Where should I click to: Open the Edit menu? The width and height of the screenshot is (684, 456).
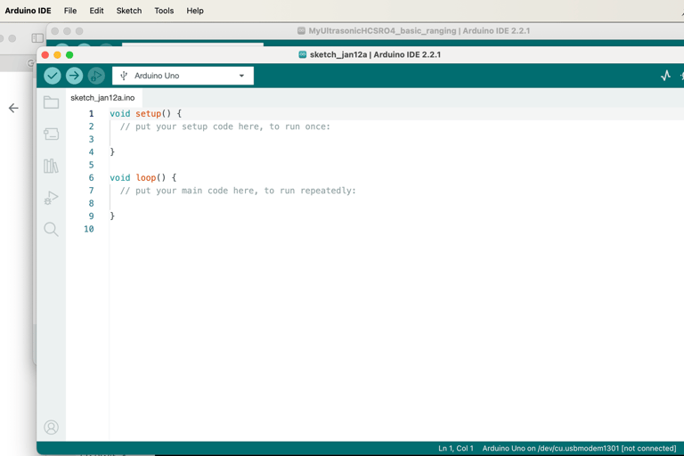[96, 11]
